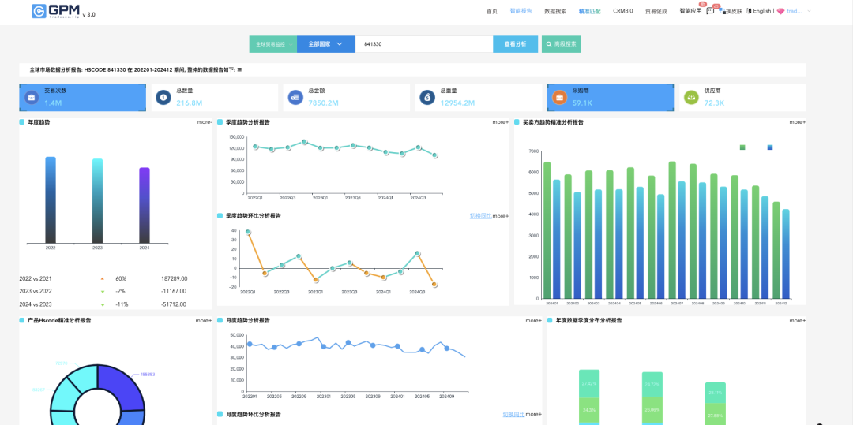Open 贸易促成 in the top navigation
The image size is (853, 425).
(656, 11)
